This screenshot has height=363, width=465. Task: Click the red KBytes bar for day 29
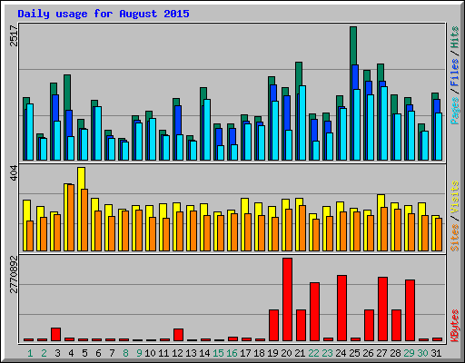tap(410, 310)
